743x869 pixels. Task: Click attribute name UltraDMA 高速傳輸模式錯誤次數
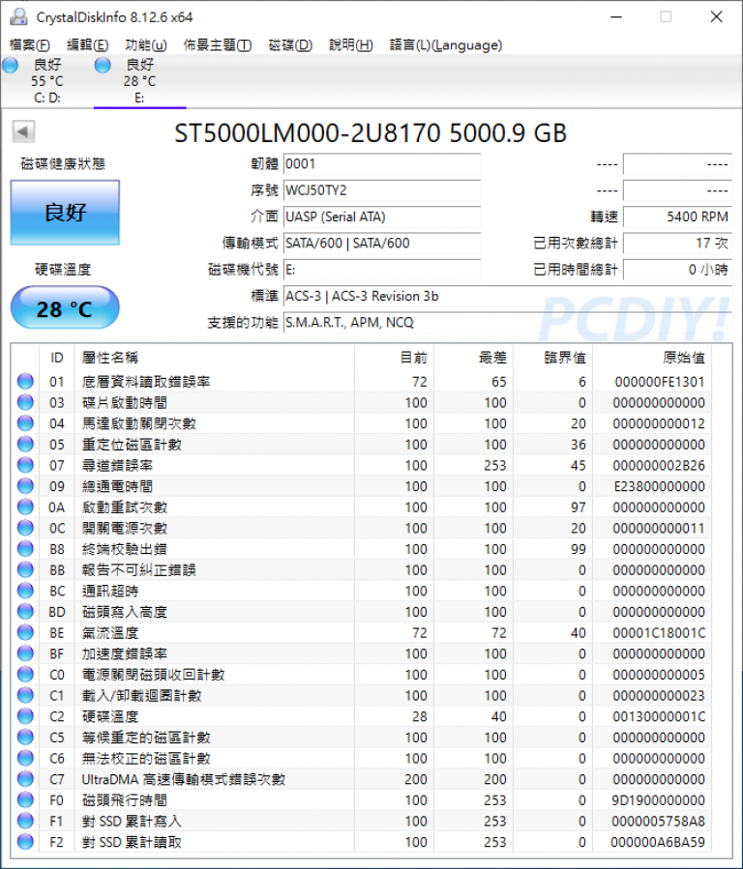[184, 779]
